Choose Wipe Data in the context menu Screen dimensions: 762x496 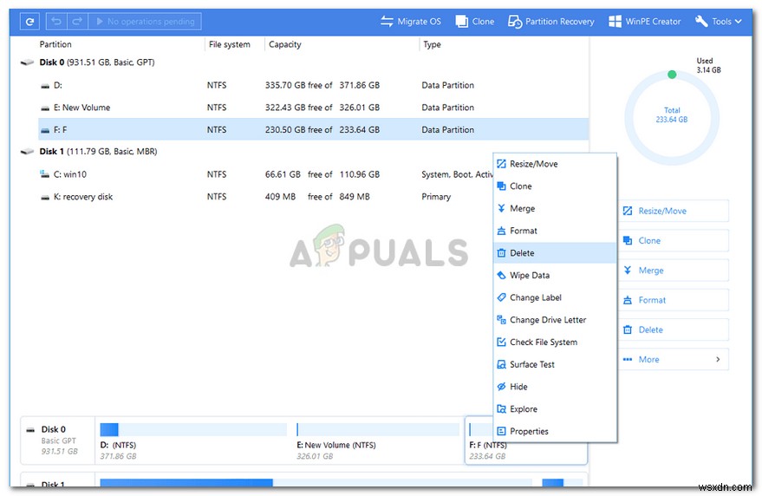coord(555,275)
